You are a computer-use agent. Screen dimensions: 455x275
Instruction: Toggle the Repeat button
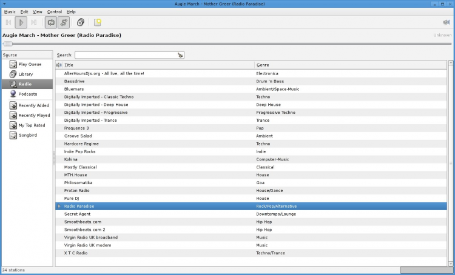(x=51, y=22)
